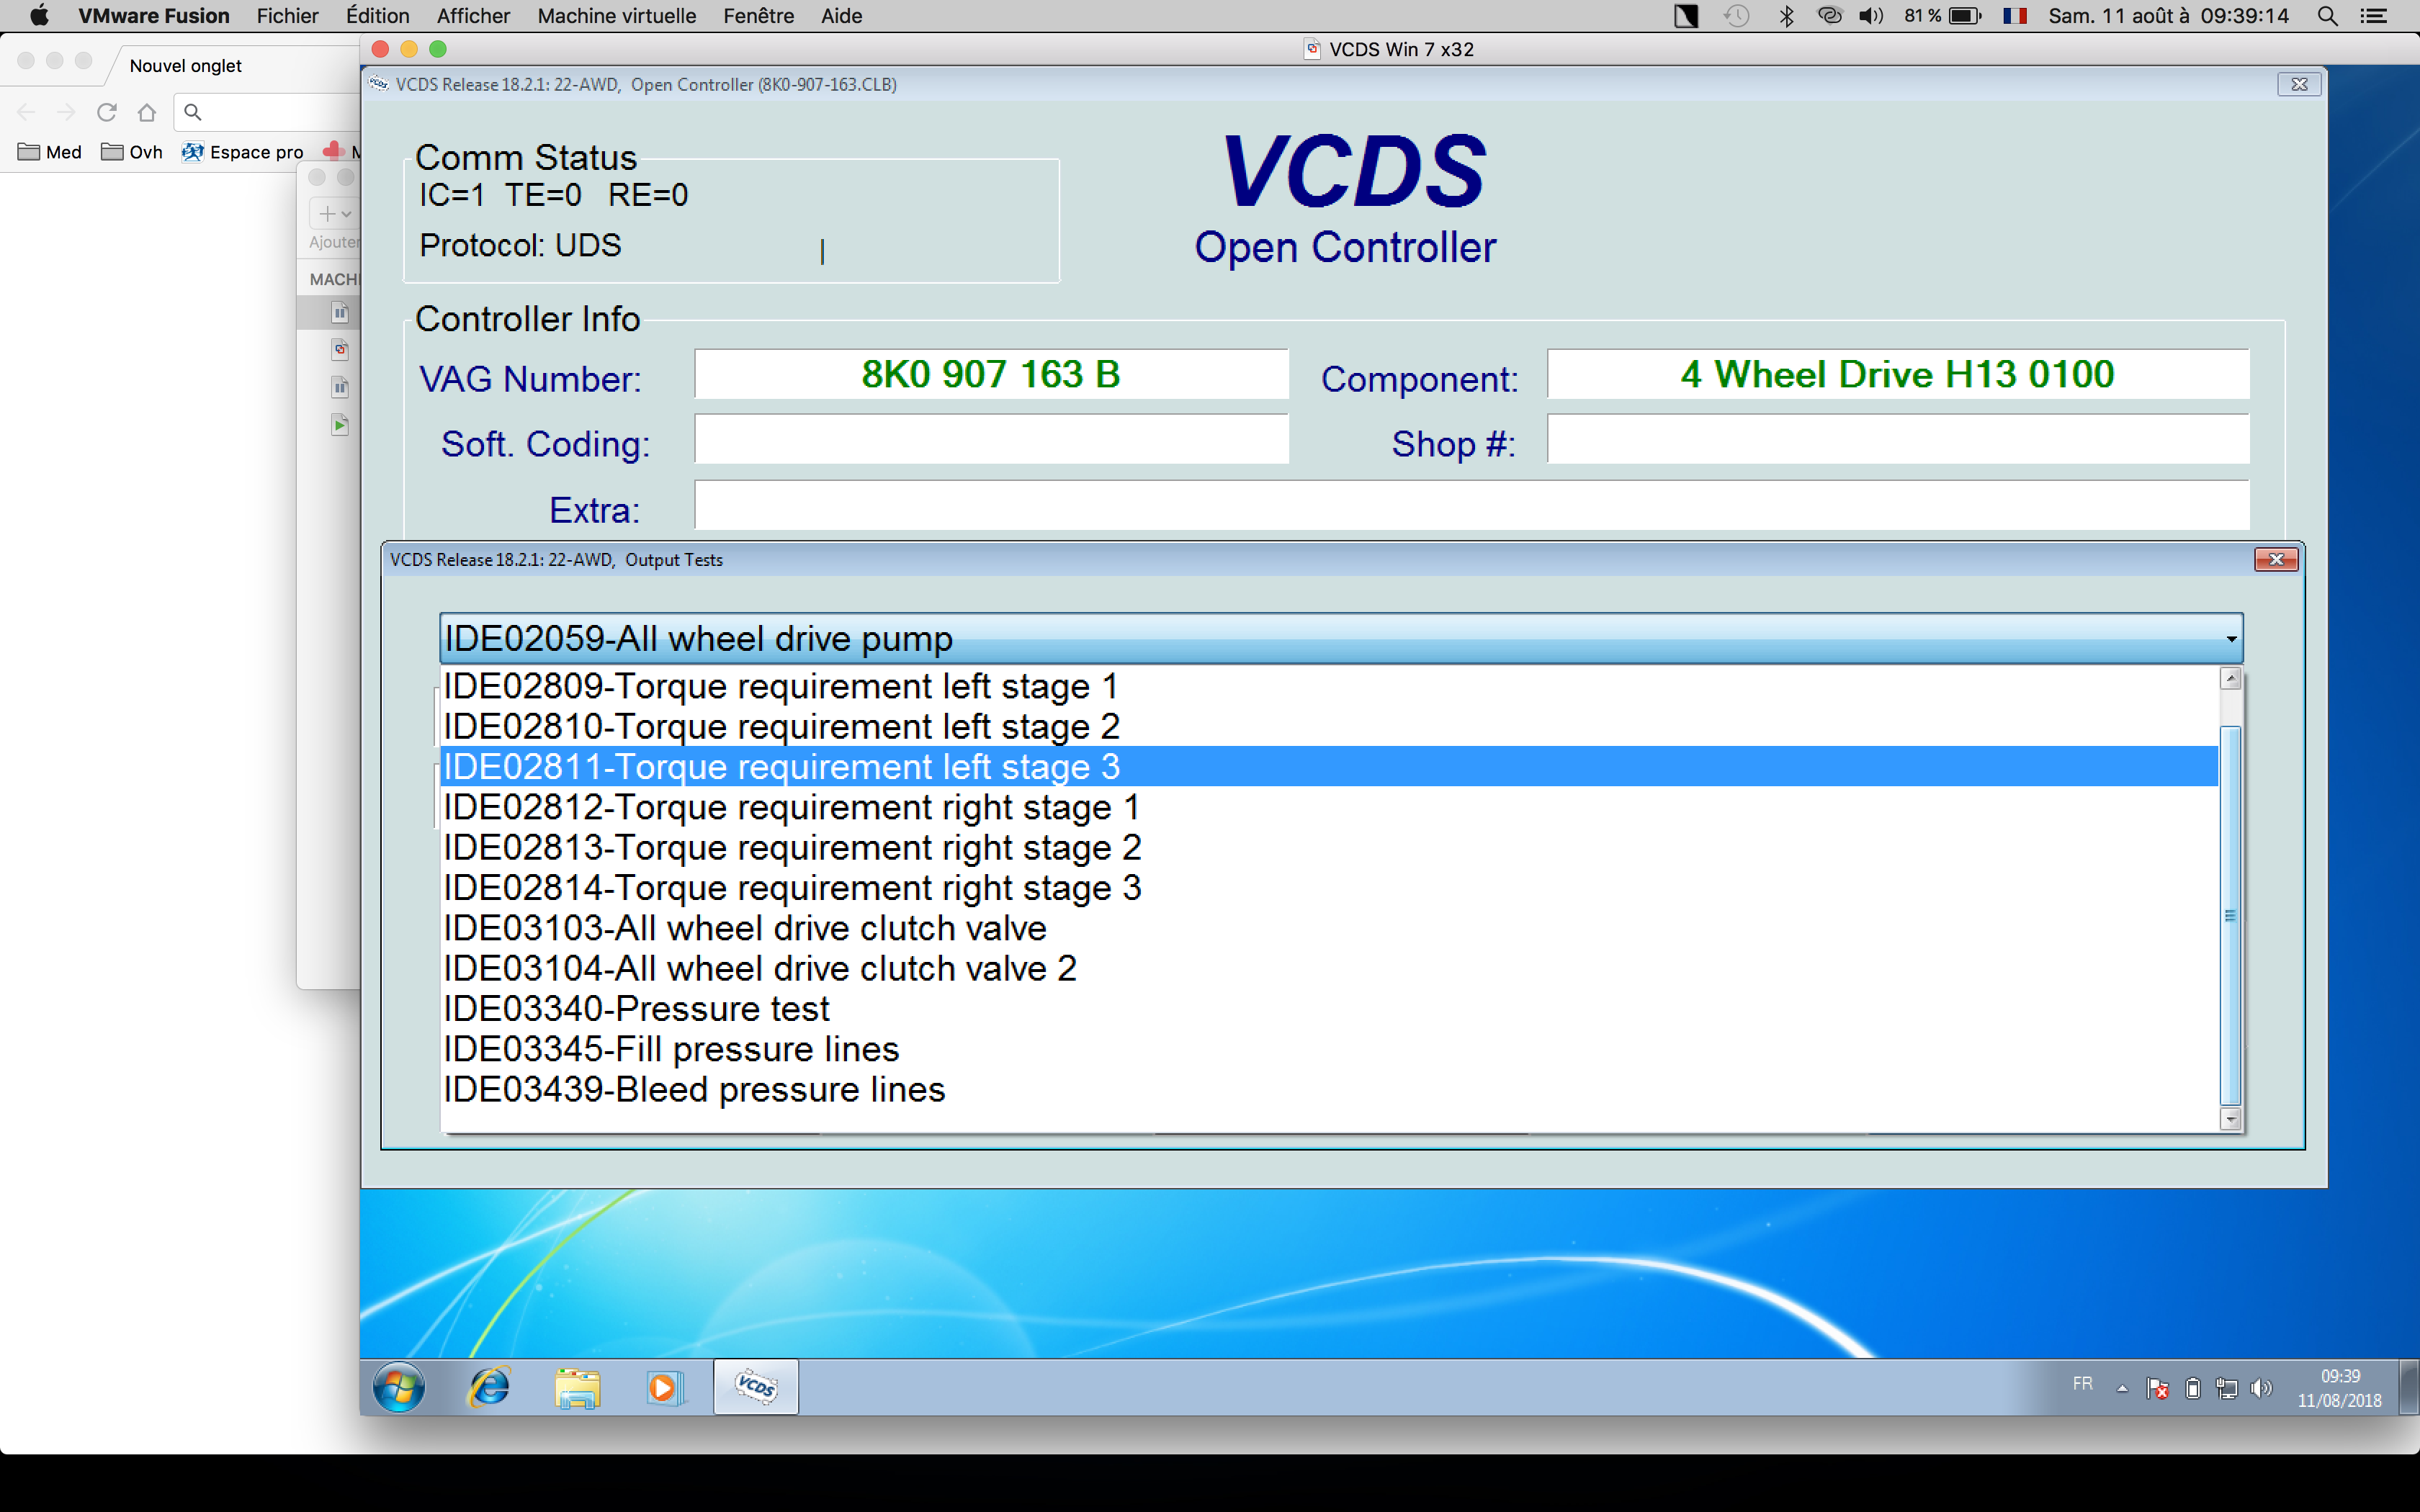The height and width of the screenshot is (1512, 2420).
Task: Click the VAG Number field
Action: coord(991,374)
